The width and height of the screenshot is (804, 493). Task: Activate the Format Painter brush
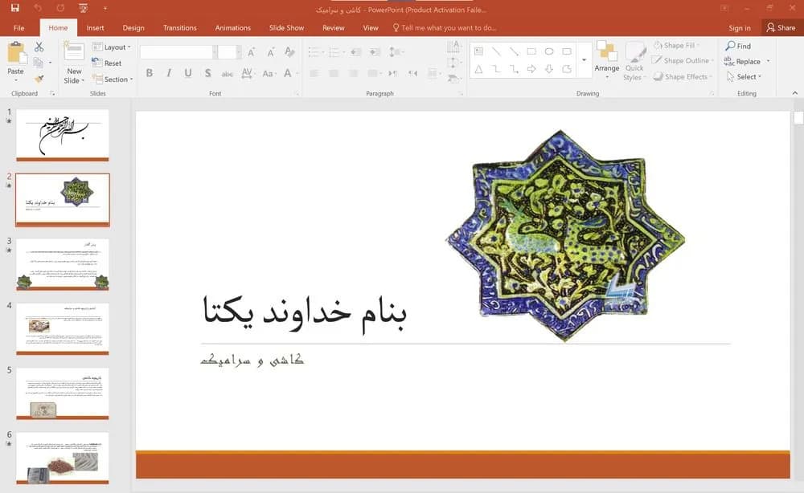[39, 79]
